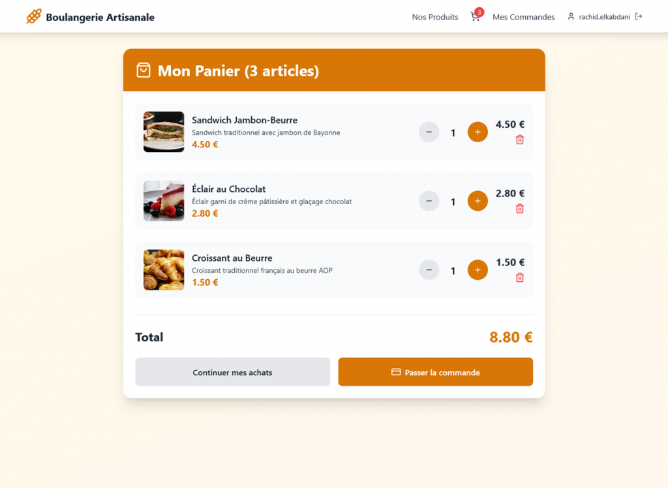The image size is (668, 488).
Task: Click Passer la commande button
Action: coord(435,372)
